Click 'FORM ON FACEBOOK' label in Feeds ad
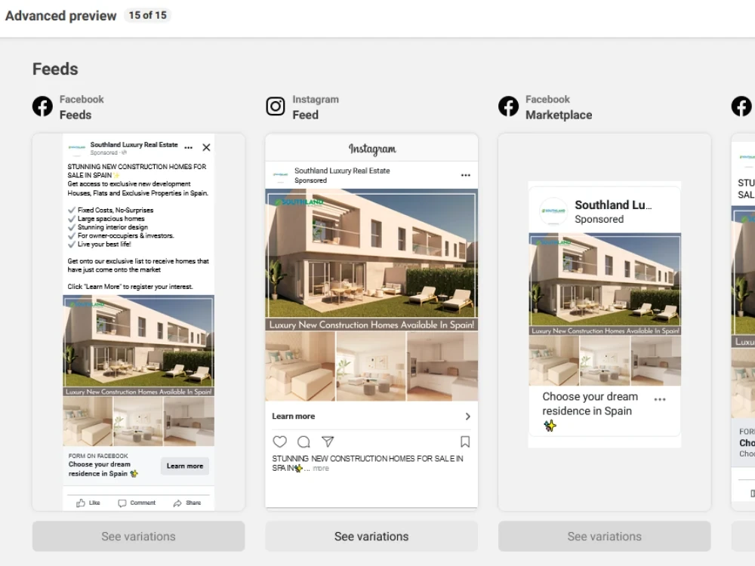 click(98, 456)
